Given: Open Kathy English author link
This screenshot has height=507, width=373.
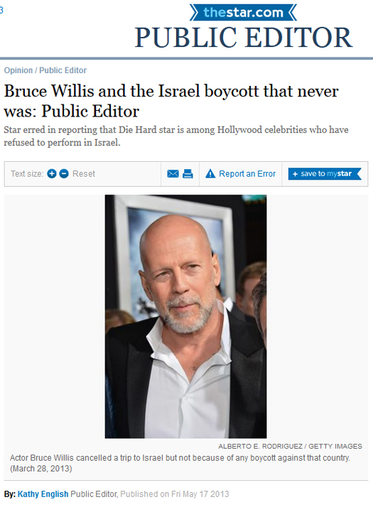Looking at the screenshot, I should pos(43,494).
